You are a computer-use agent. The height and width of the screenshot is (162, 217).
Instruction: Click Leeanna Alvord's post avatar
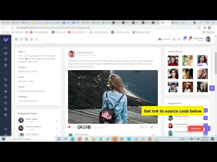click(72, 54)
